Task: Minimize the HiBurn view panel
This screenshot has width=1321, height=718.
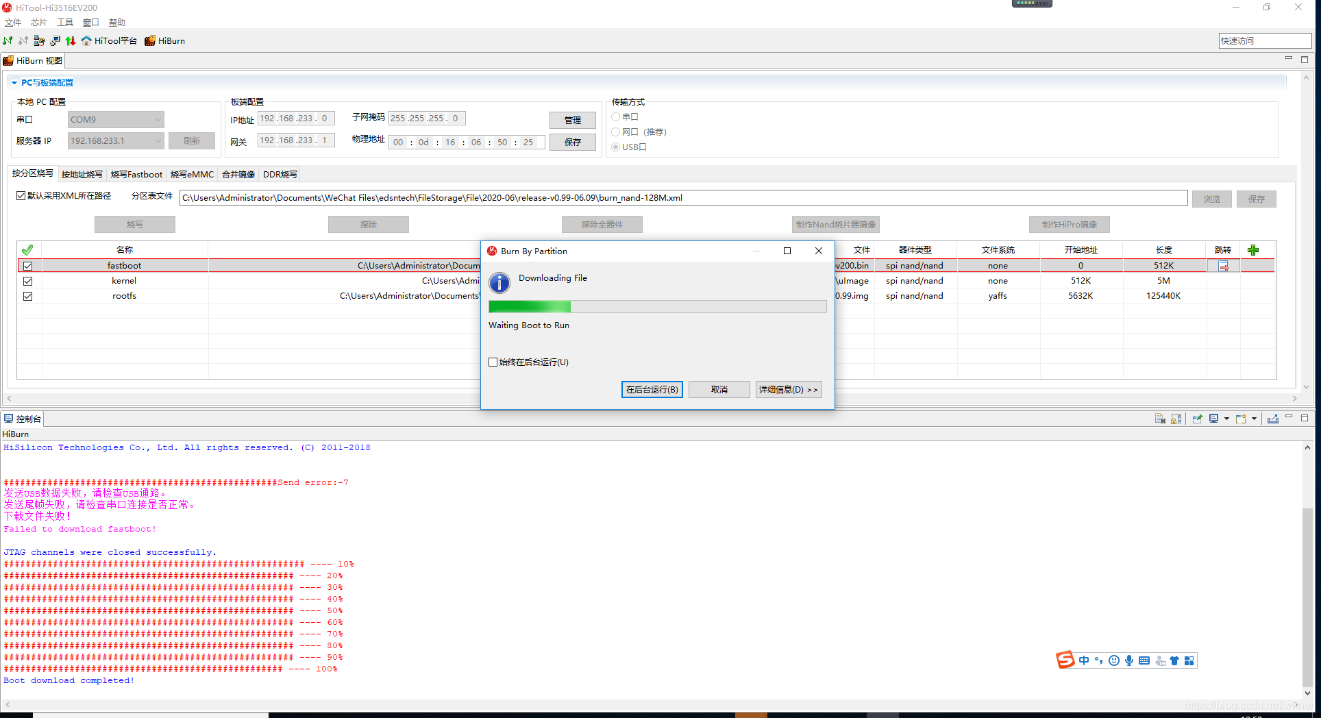Action: click(1289, 59)
